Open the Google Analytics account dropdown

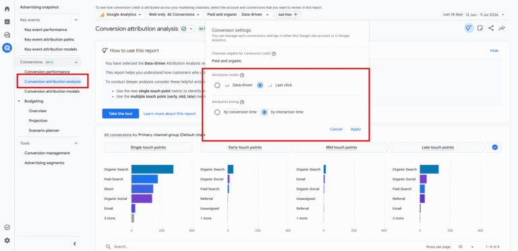point(121,15)
